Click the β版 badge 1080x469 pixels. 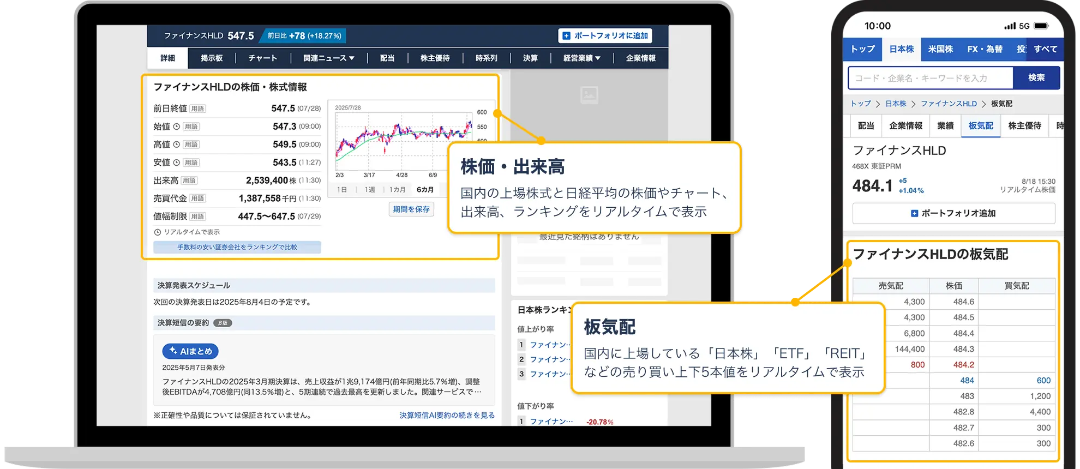point(223,323)
